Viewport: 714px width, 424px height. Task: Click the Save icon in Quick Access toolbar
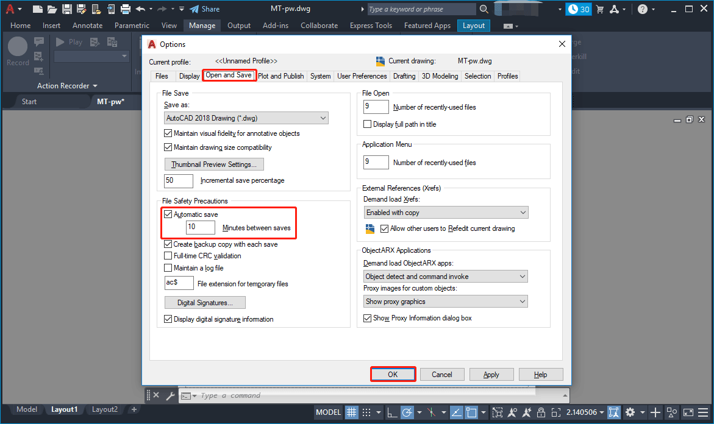pos(67,9)
